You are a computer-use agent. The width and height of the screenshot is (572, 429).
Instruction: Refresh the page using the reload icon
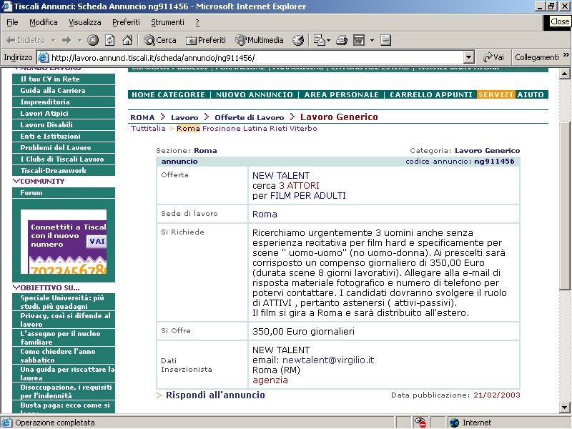[x=110, y=40]
